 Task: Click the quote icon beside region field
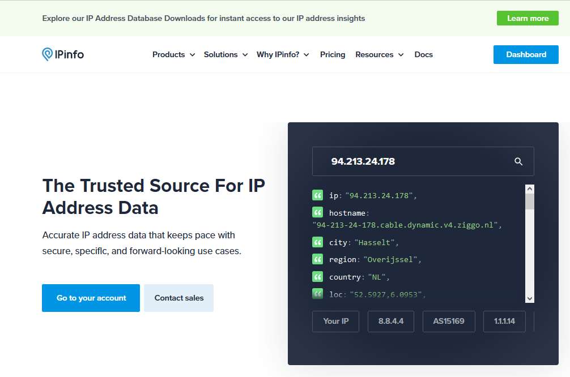tap(317, 259)
